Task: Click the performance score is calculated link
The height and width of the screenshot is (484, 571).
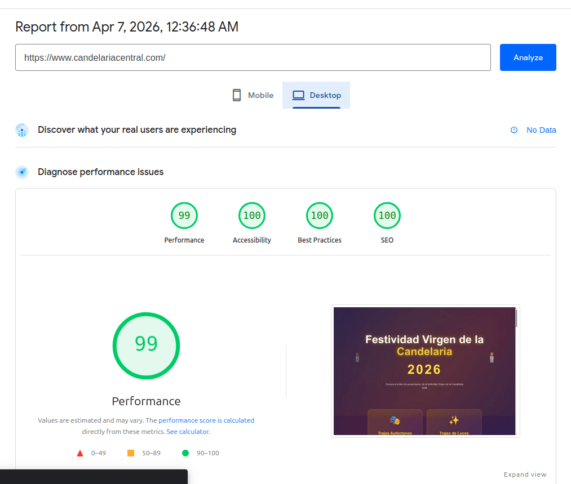Action: tap(207, 420)
